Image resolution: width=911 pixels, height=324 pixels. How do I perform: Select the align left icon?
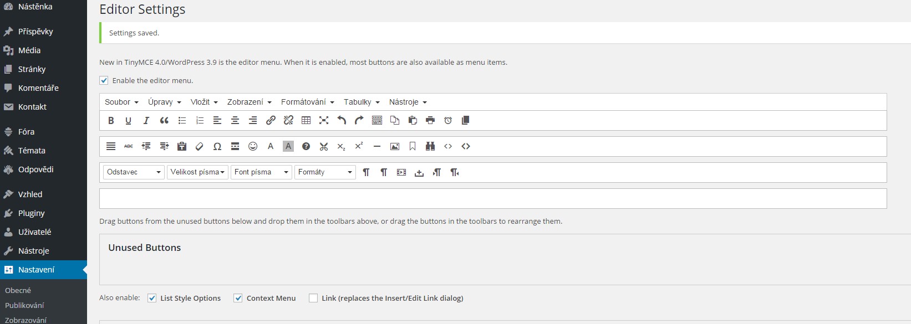[x=217, y=120]
